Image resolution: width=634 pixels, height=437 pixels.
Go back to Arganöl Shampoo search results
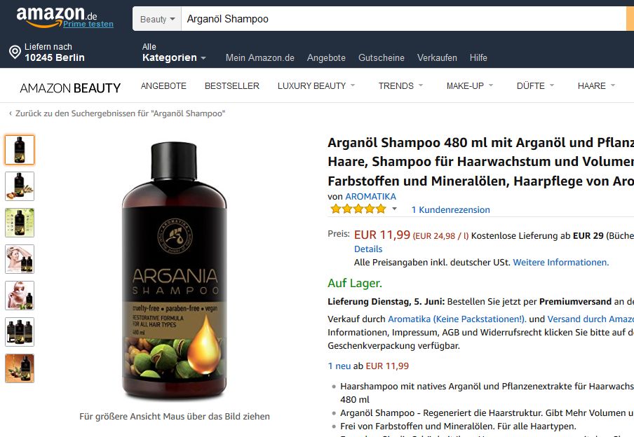(117, 113)
